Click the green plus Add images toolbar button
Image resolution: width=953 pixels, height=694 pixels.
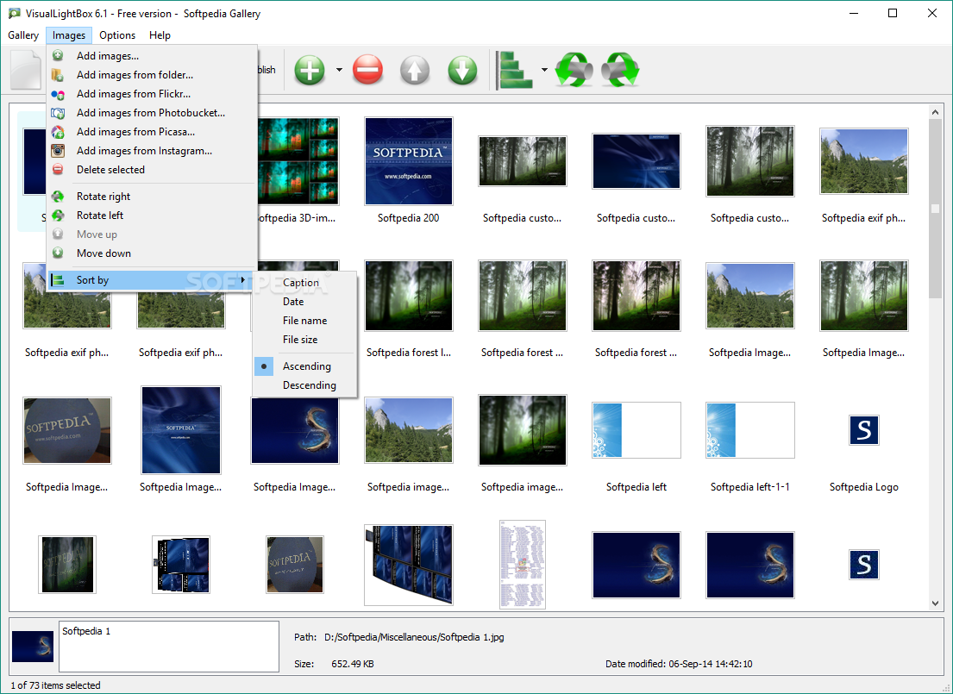[x=310, y=70]
